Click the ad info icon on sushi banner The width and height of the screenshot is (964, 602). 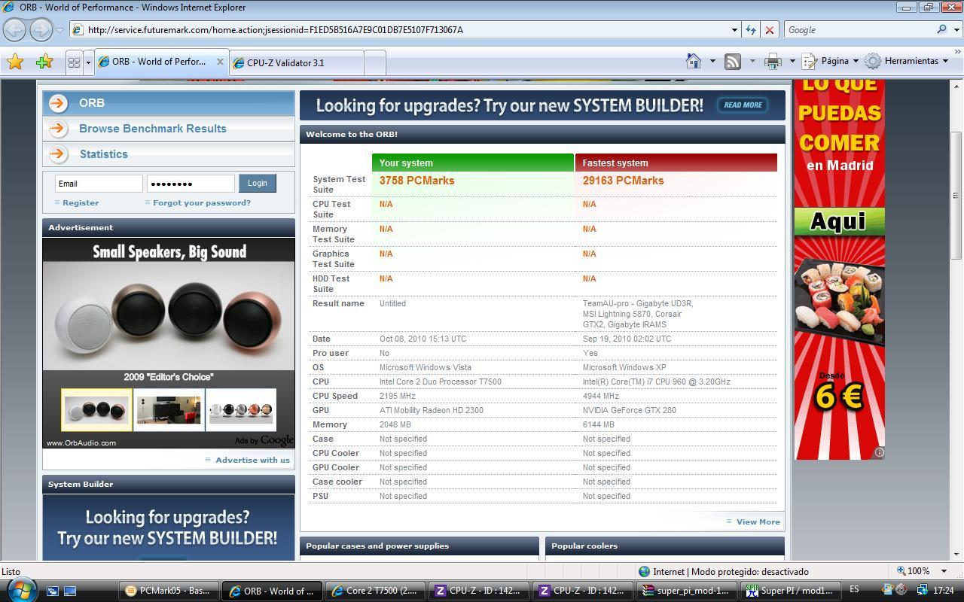pos(879,452)
